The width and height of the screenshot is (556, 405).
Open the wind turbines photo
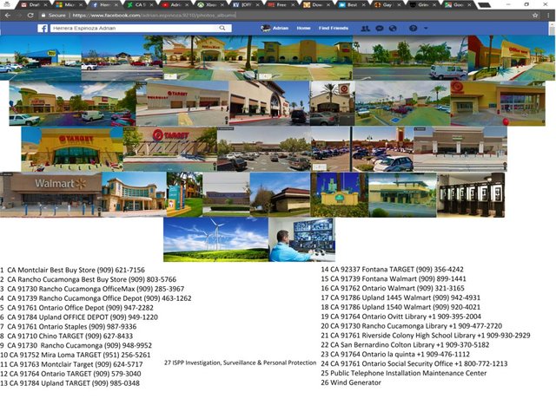click(215, 239)
